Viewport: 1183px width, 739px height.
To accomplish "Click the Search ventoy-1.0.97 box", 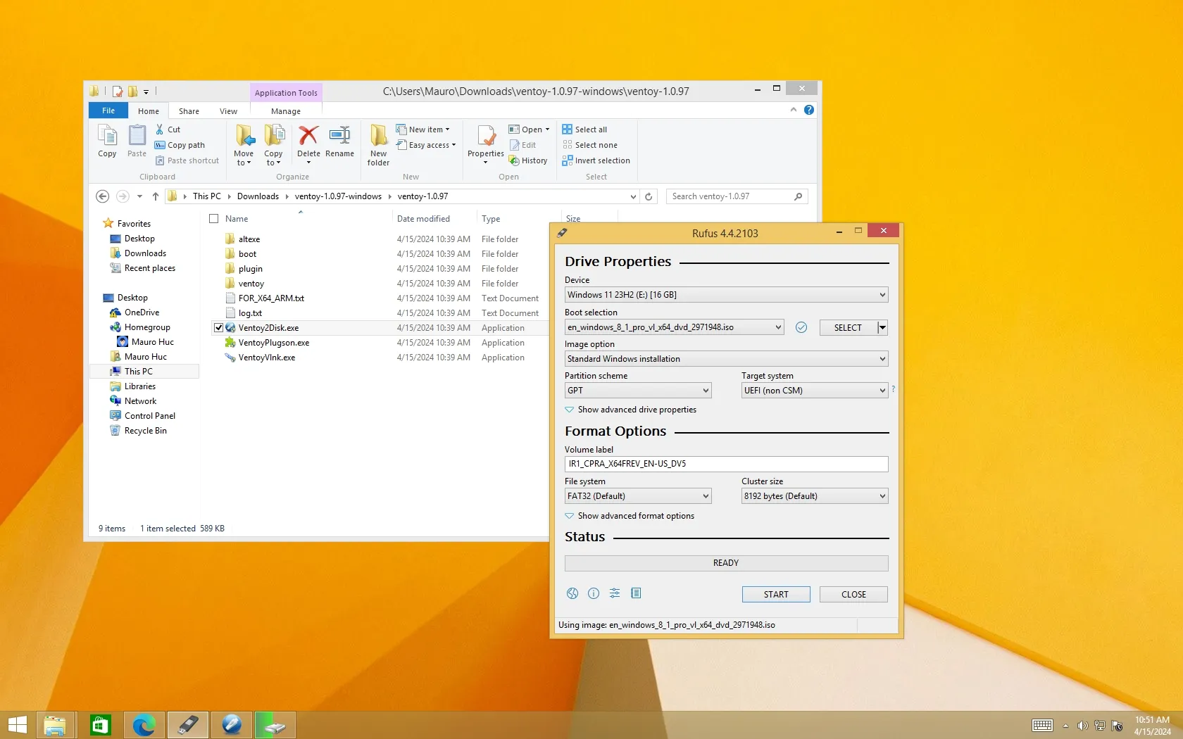I will 737,196.
